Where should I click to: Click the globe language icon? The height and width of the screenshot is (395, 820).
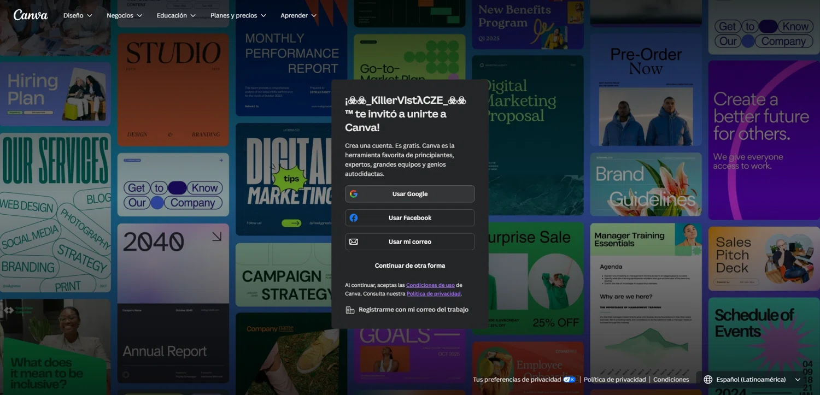click(x=708, y=380)
